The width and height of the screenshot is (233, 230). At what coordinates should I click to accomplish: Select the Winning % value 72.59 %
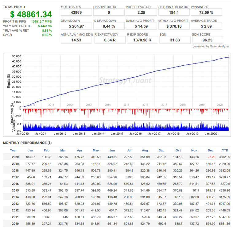click(206, 13)
